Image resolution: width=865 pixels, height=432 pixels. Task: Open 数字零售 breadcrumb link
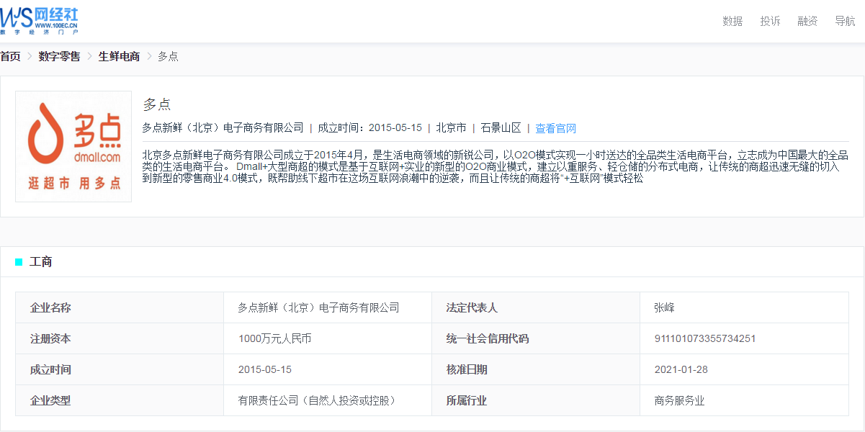point(59,56)
